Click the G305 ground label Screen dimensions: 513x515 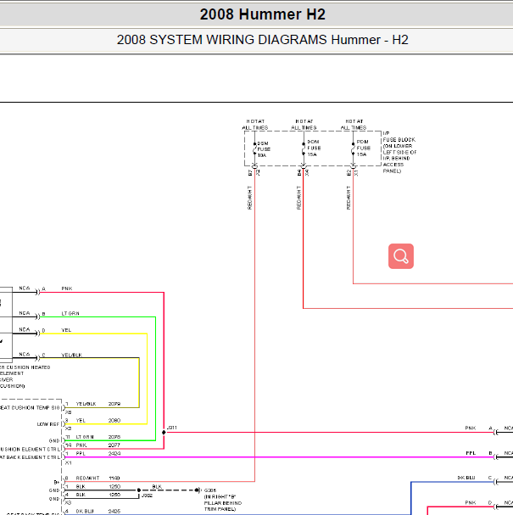coord(210,490)
